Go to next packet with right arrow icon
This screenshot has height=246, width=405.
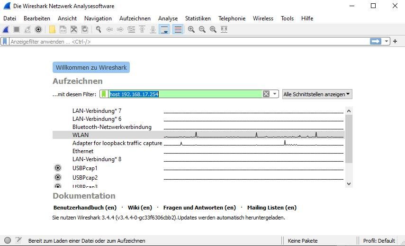(x=120, y=29)
